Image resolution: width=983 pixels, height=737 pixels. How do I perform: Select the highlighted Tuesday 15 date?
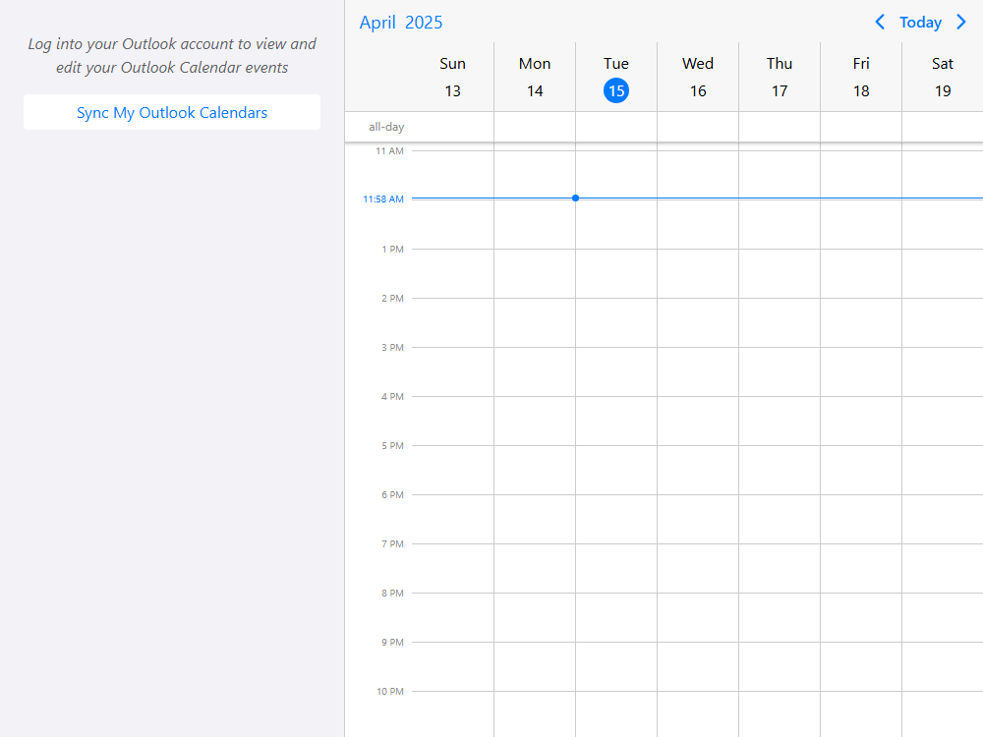[x=616, y=90]
